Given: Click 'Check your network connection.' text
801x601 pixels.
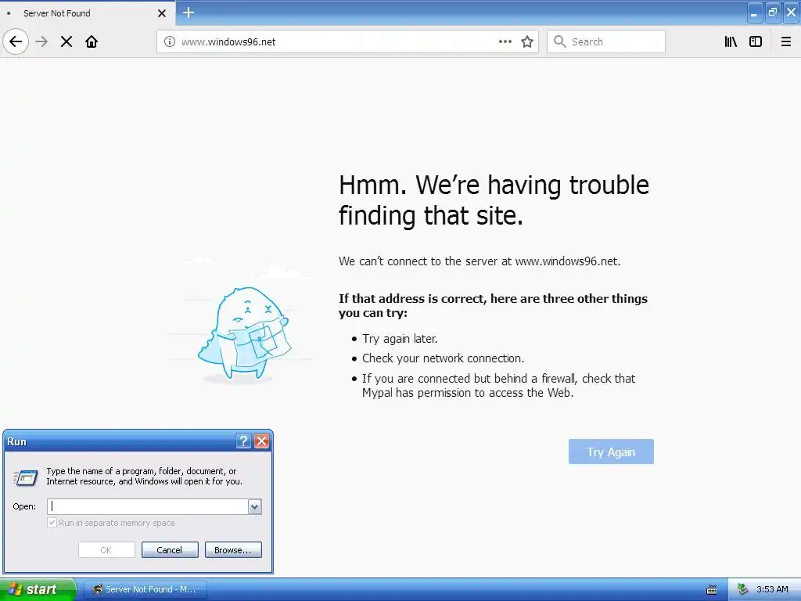Looking at the screenshot, I should pos(443,358).
